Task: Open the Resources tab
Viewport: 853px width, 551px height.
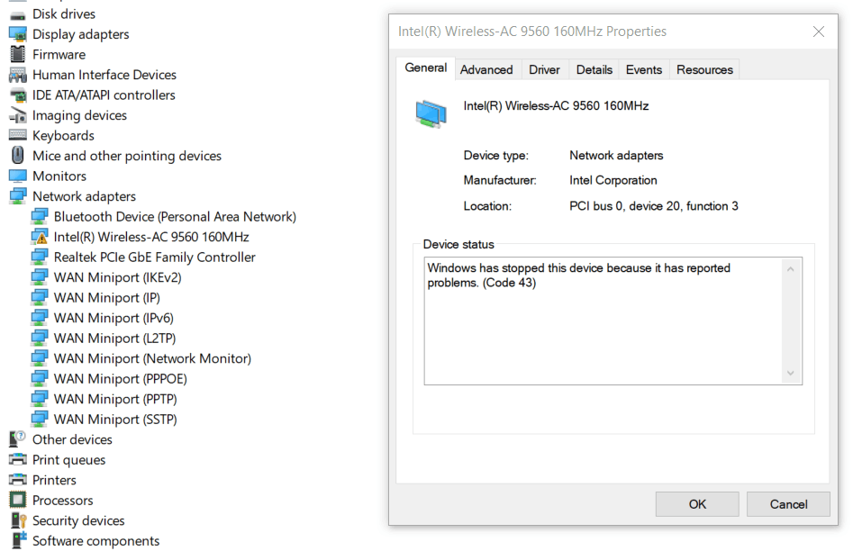Action: (704, 69)
